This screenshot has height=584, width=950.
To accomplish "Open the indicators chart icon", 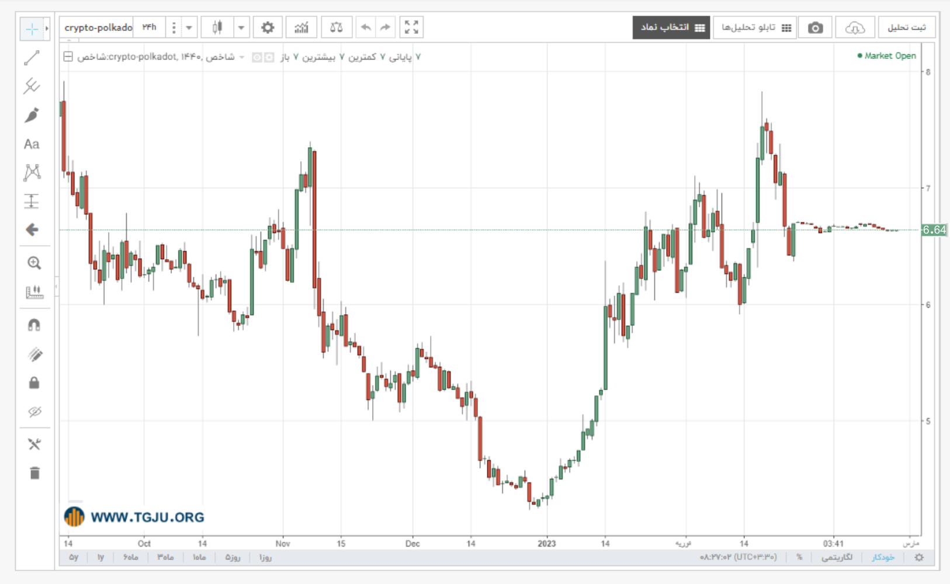I will click(301, 27).
